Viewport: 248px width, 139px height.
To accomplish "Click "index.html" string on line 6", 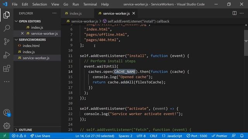I will point(97,29).
